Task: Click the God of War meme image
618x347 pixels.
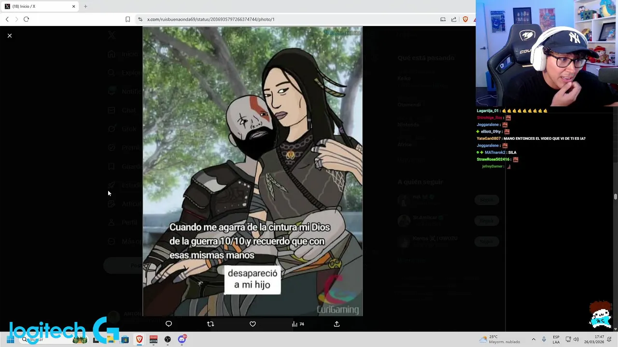Action: point(253,171)
